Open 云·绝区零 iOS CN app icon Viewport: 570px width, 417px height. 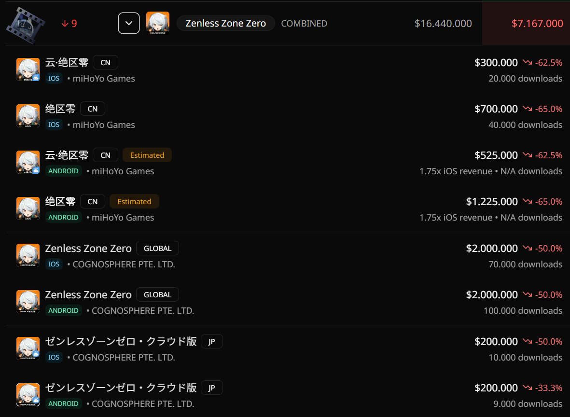point(28,69)
